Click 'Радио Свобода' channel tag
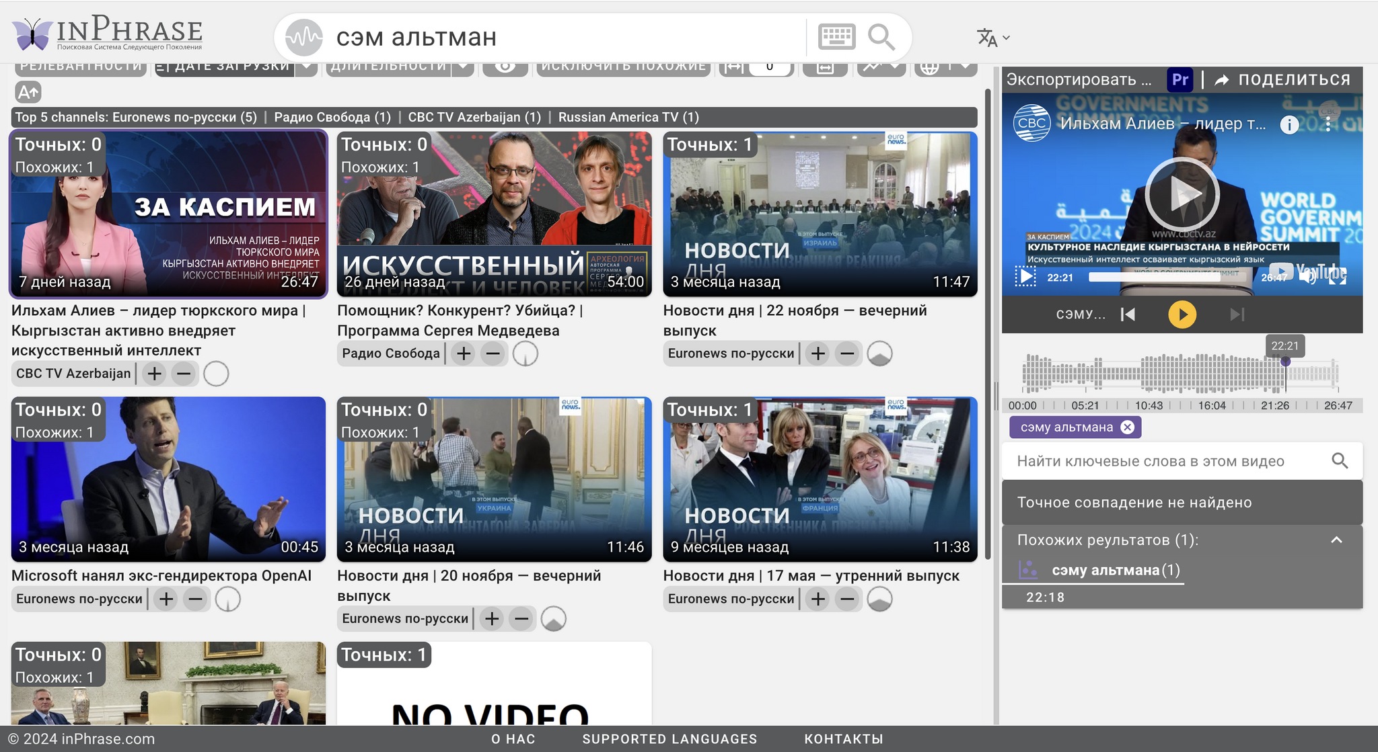 tap(390, 353)
